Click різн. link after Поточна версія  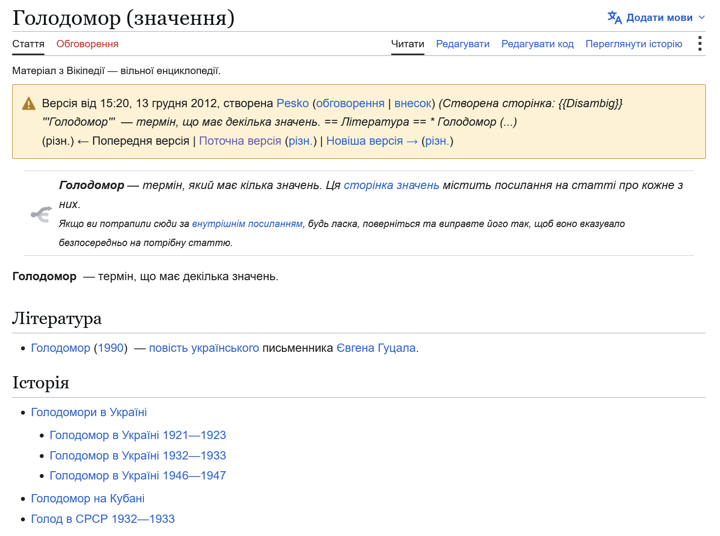point(300,141)
